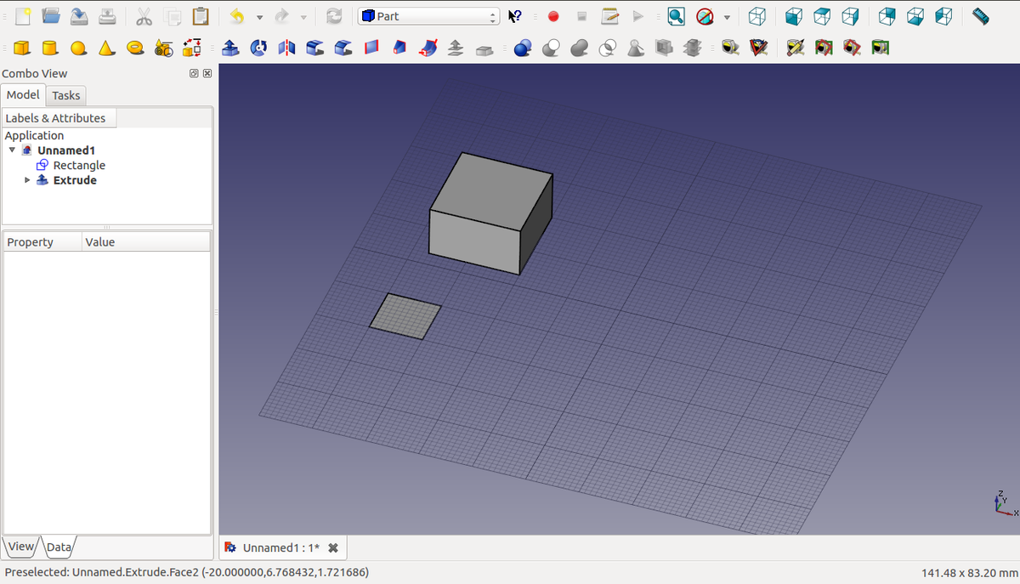1020x584 pixels.
Task: Expand the Extrude tree item
Action: [27, 180]
